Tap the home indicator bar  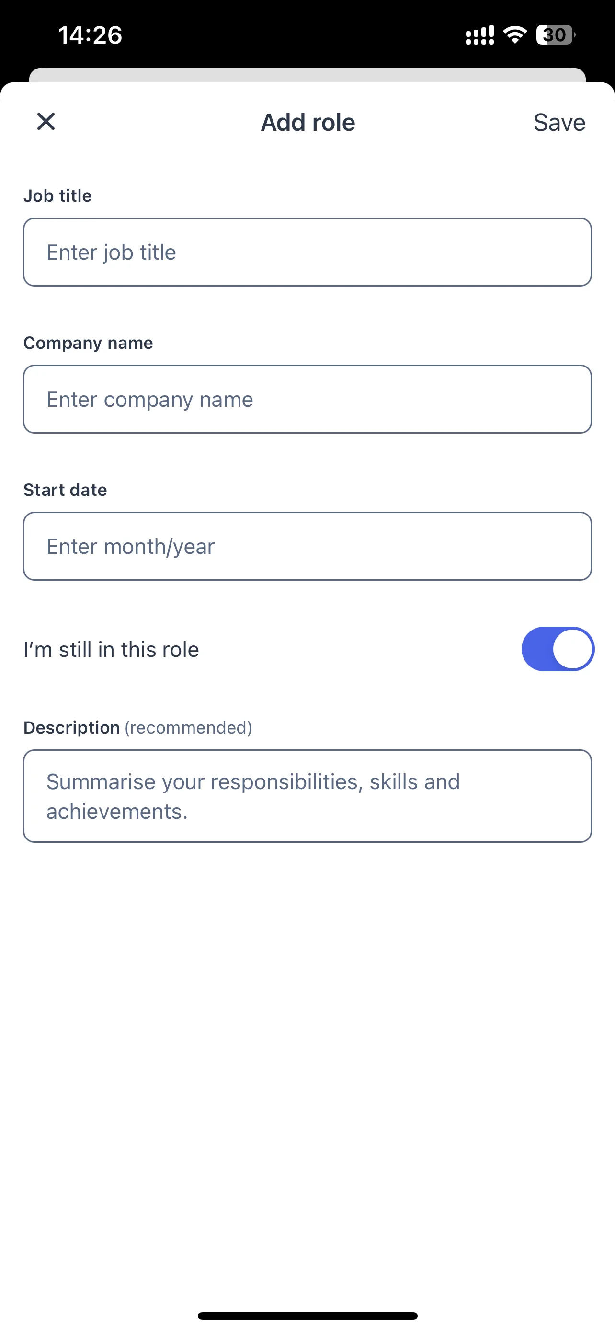coord(307,1316)
